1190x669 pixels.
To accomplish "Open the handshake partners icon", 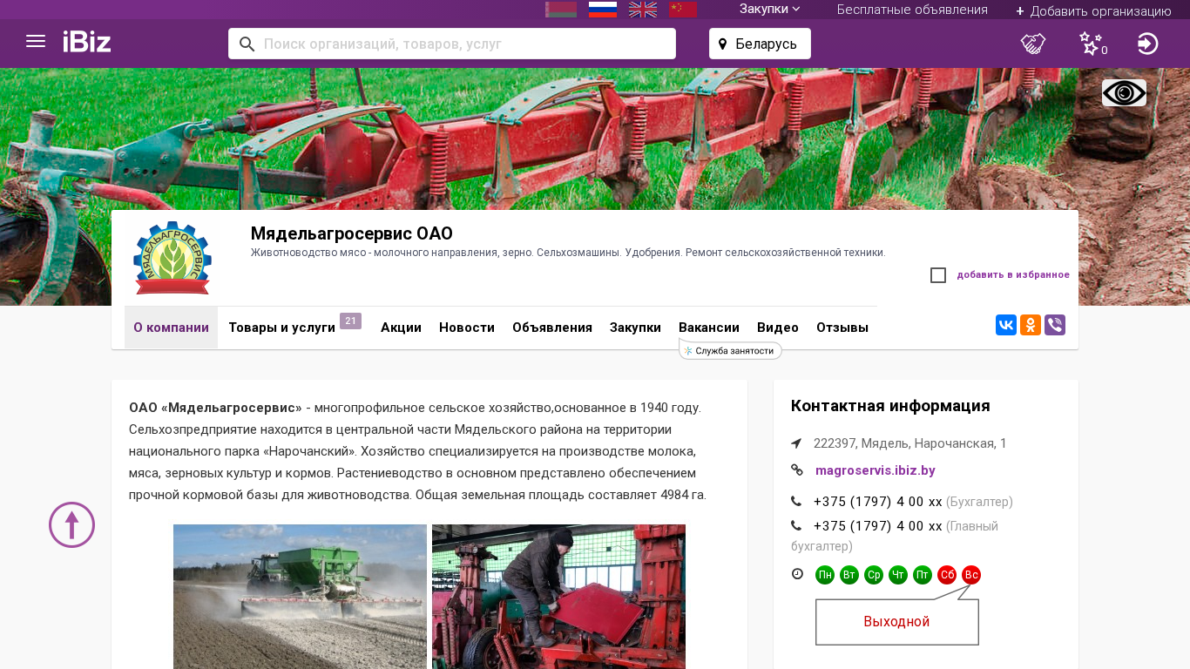I will click(x=1033, y=44).
